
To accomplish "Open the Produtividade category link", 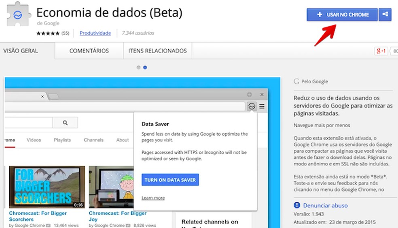I will [95, 33].
